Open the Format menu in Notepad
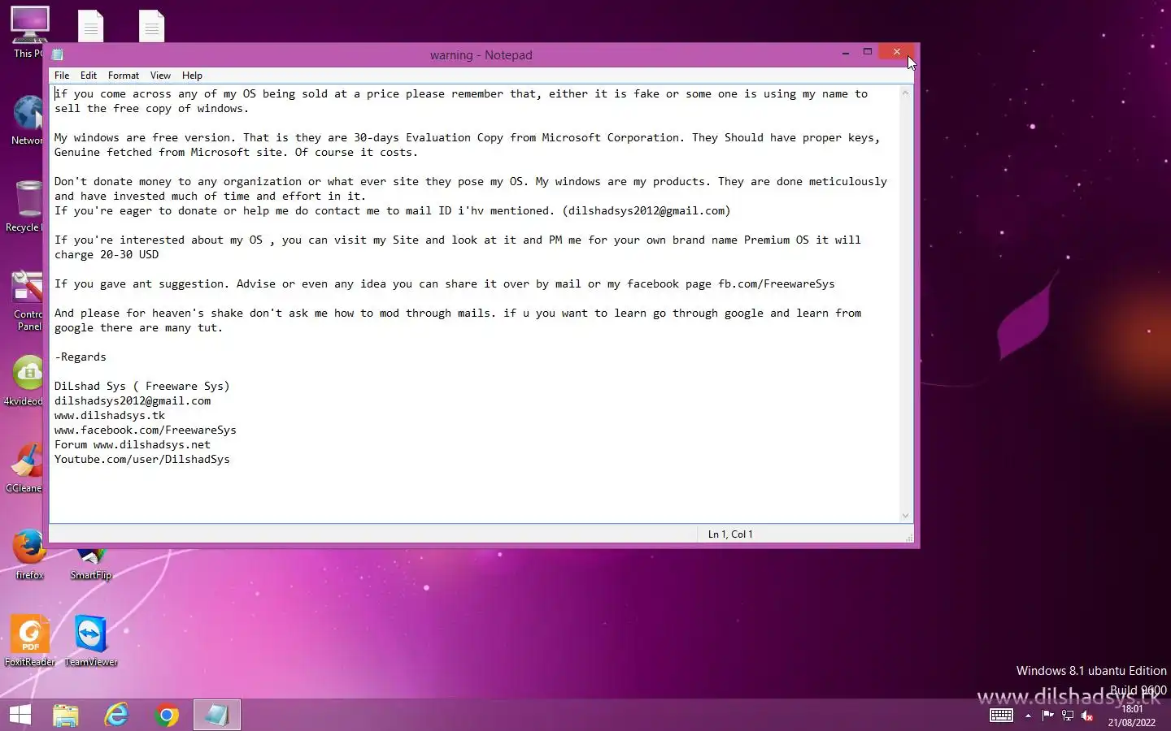This screenshot has width=1171, height=731. tap(124, 76)
